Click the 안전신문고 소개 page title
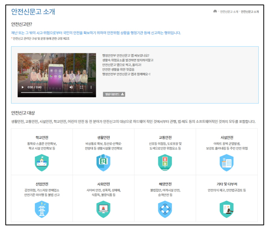Viewport: 269px width, 231px height. coord(33,12)
